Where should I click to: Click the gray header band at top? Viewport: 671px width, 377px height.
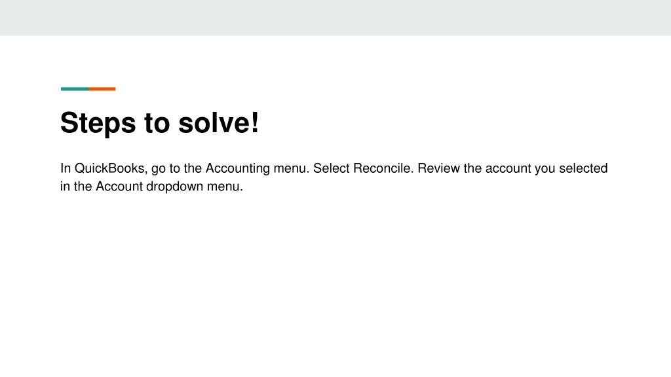[335, 18]
